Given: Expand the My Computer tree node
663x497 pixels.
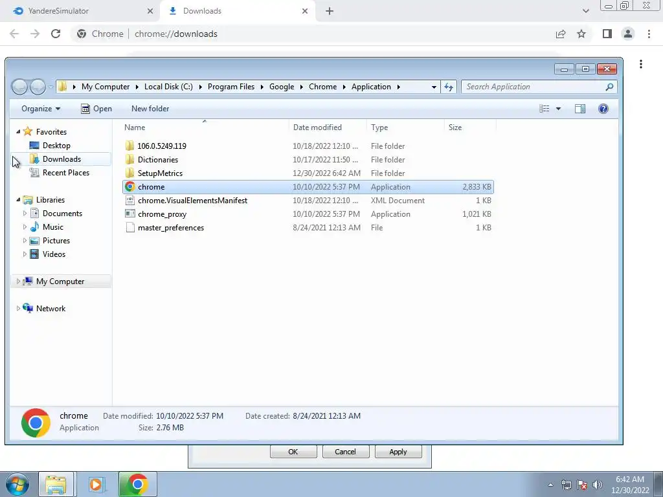Looking at the screenshot, I should tap(17, 281).
